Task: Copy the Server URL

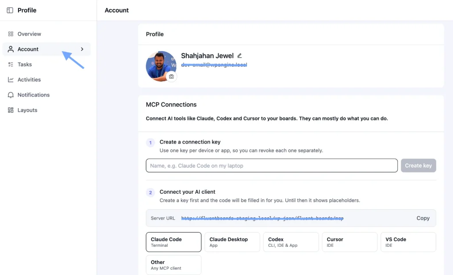Action: tap(423, 218)
